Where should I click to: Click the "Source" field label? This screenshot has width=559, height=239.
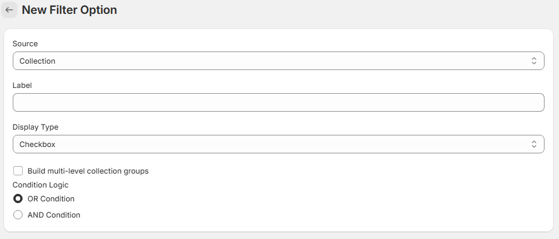25,43
